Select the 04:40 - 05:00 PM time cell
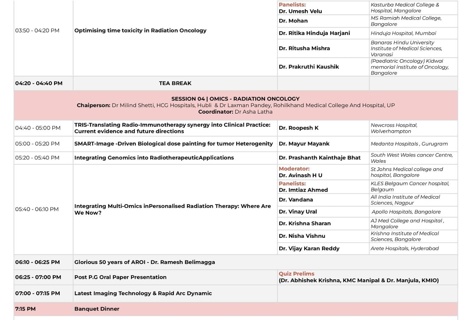The width and height of the screenshot is (472, 320). [38, 128]
